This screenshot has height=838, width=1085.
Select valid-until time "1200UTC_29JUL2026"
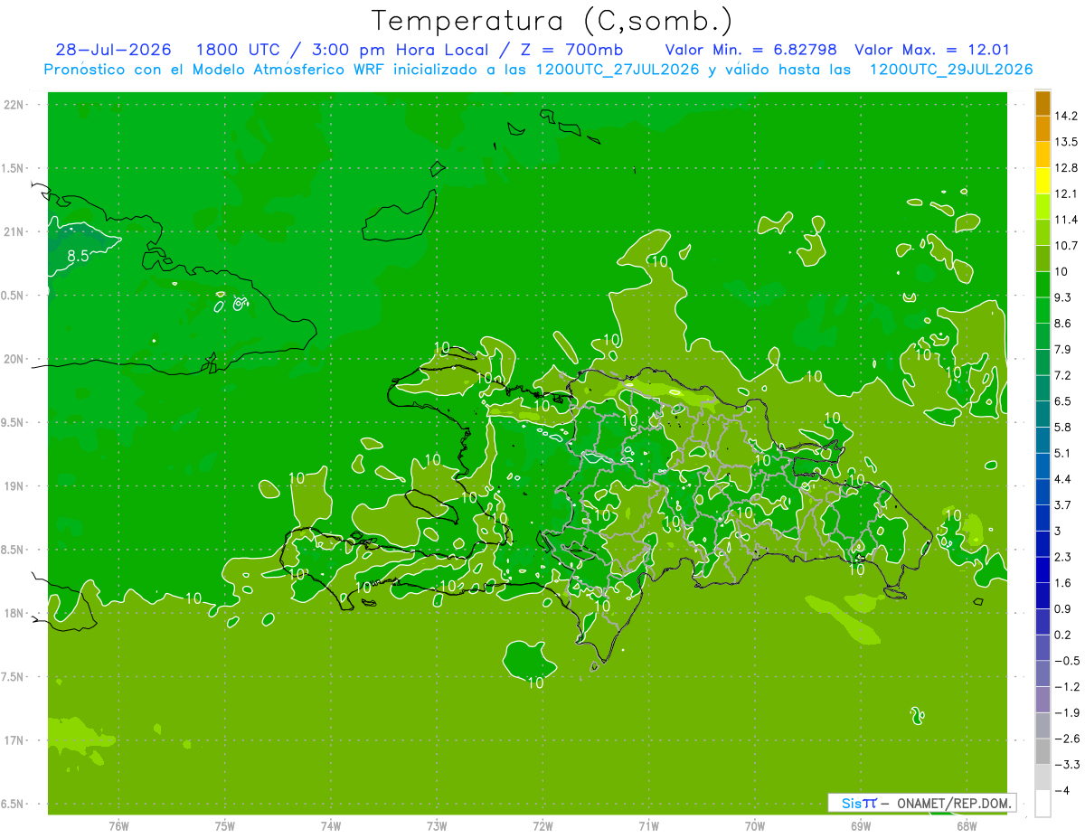(x=951, y=70)
